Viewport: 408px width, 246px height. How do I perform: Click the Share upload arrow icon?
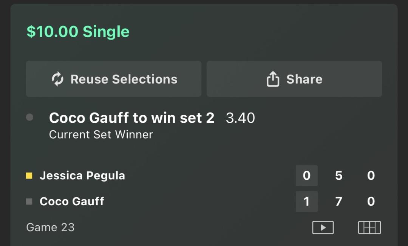click(273, 79)
